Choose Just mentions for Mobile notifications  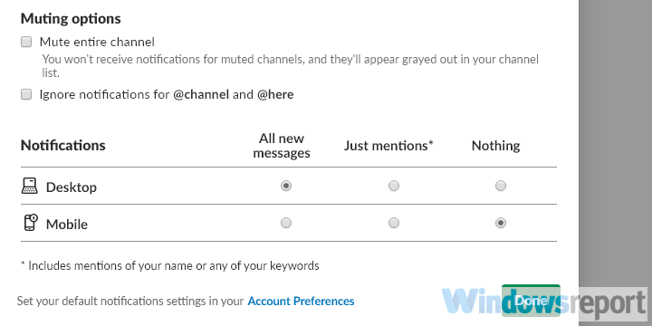(x=393, y=223)
